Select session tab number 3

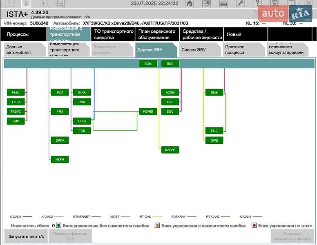click(42, 4)
